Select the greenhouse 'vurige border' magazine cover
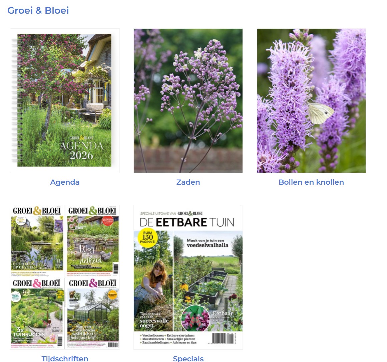This screenshot has width=387, height=362. pyautogui.click(x=92, y=313)
